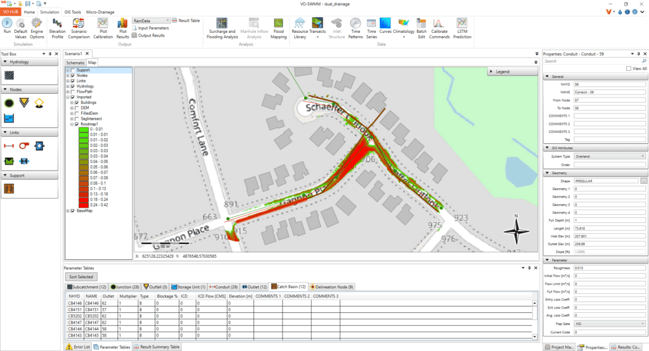The image size is (649, 351).
Task: Select the support tool icon in Tool Box
Action: point(9,189)
